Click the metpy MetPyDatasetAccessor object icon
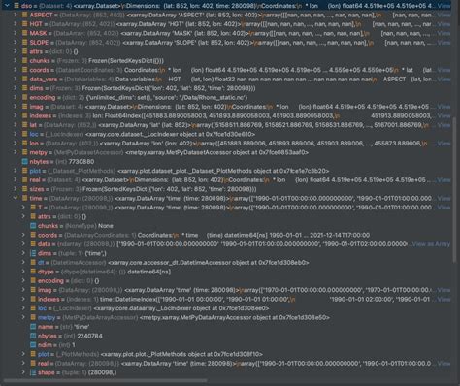460x386 pixels. coord(25,152)
